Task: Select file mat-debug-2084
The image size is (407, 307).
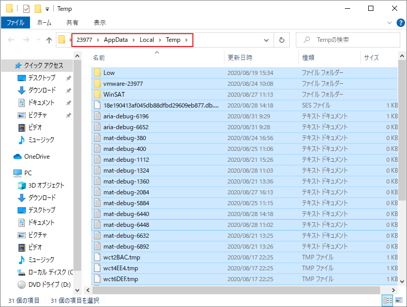Action: click(x=244, y=192)
